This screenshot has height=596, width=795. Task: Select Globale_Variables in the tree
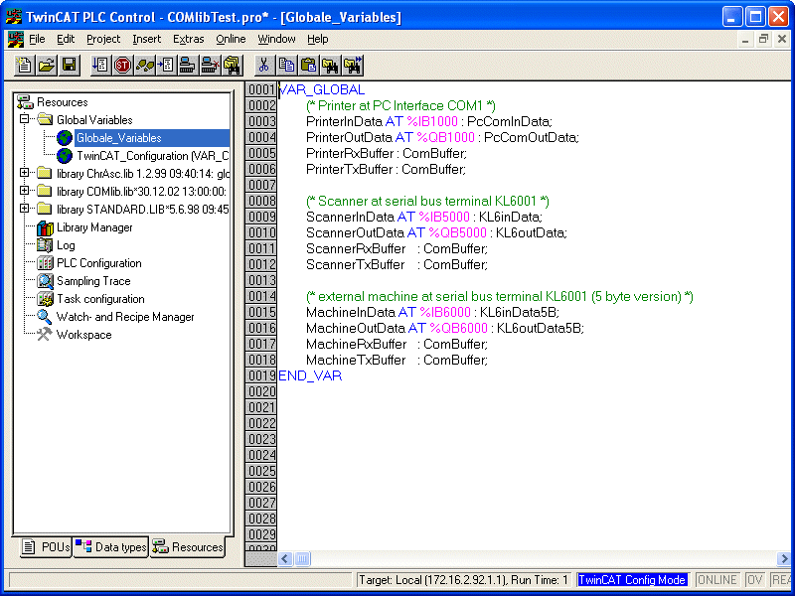pos(118,138)
